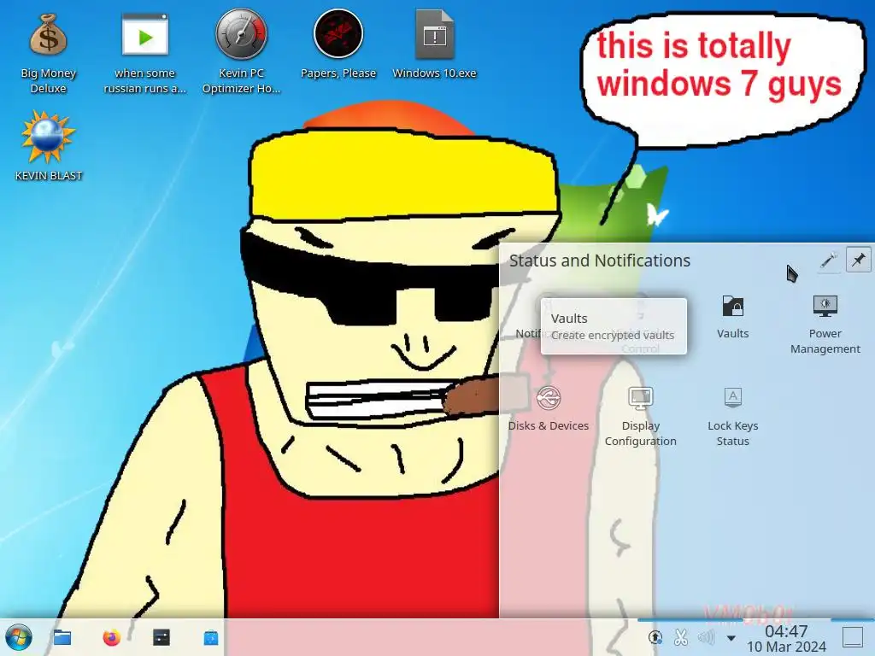The width and height of the screenshot is (875, 656).
Task: Open Lock Keys Status in the tray popup
Action: click(732, 417)
